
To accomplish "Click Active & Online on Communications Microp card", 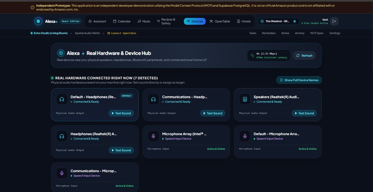I will [124, 186].
